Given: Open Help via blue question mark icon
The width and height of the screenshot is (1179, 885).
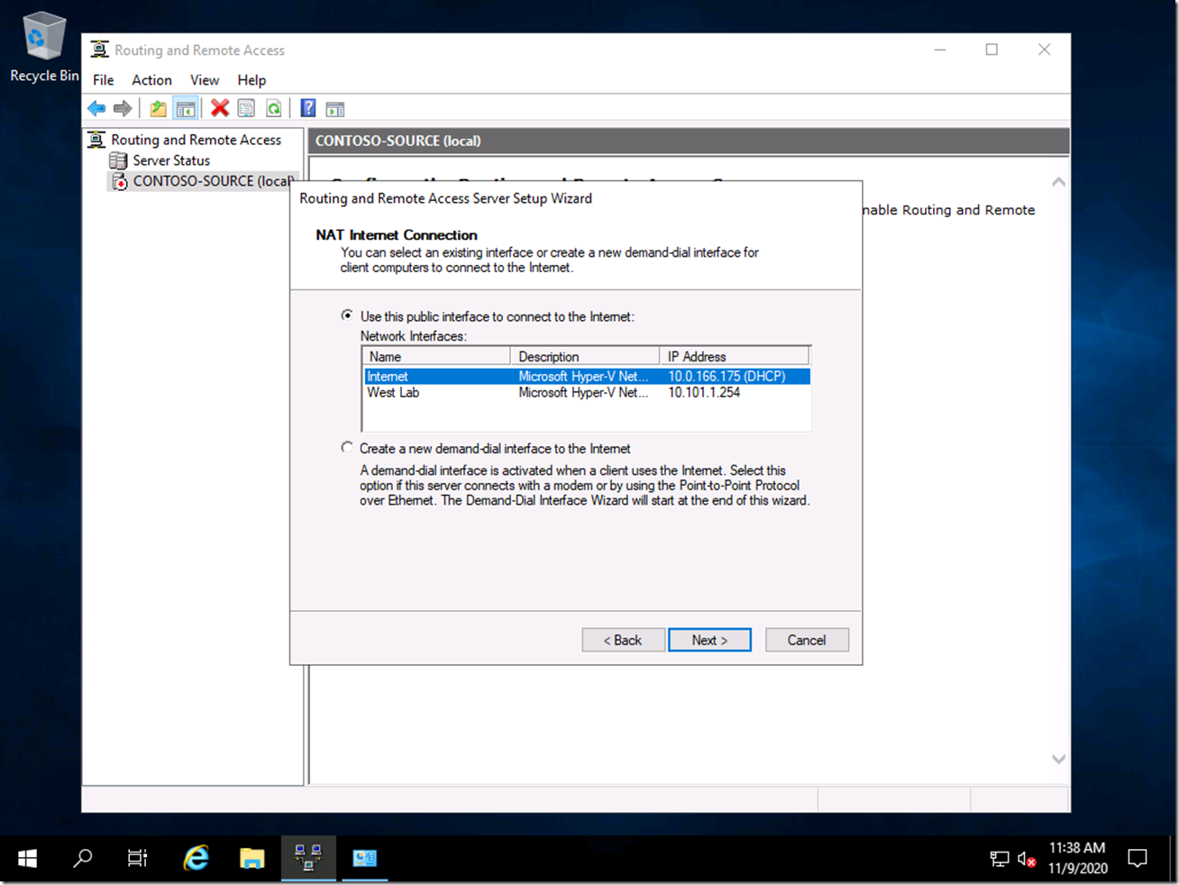Looking at the screenshot, I should pos(308,109).
